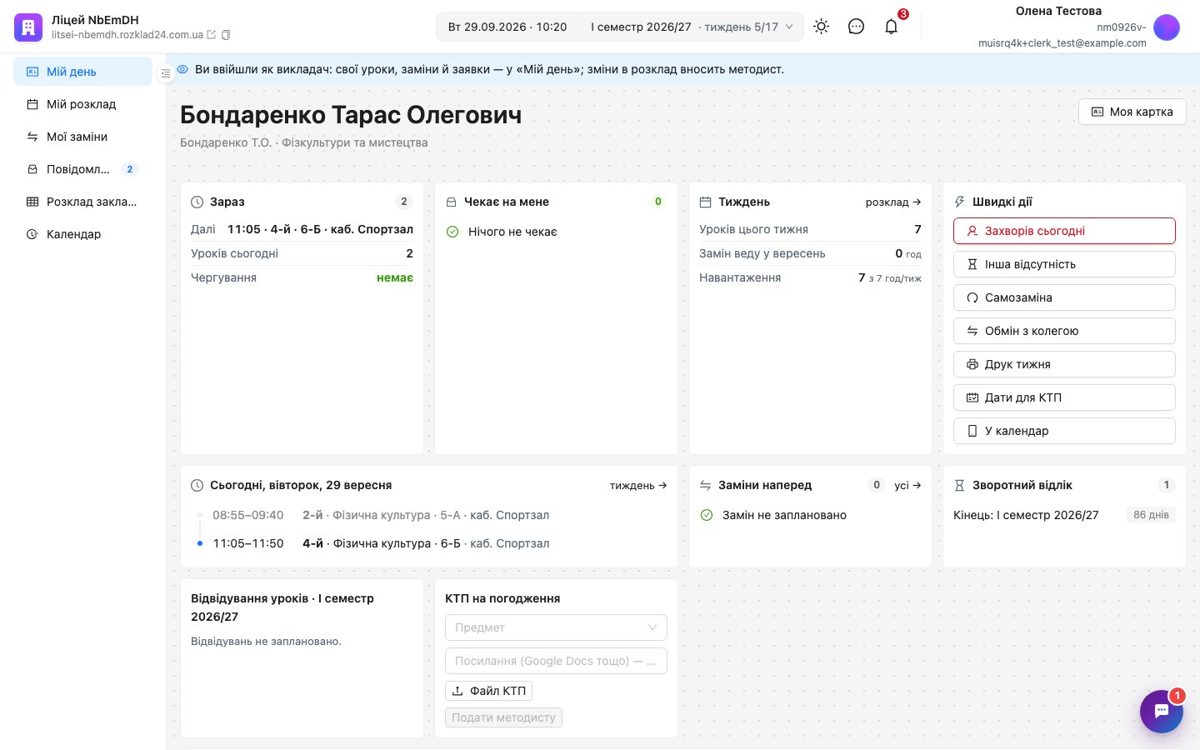Viewport: 1200px width, 750px height.
Task: Report Захворів сьогодні
Action: (1064, 231)
